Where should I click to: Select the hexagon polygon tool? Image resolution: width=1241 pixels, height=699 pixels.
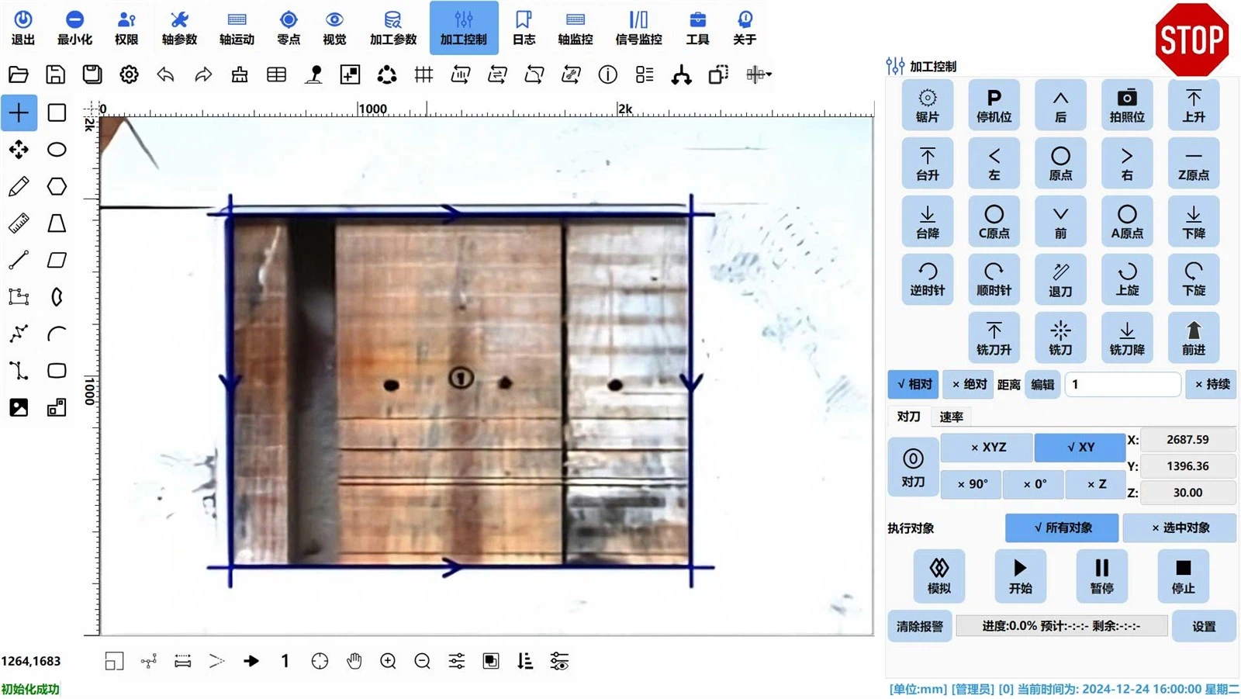coord(57,186)
